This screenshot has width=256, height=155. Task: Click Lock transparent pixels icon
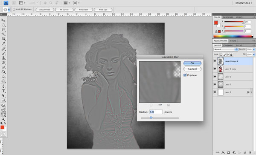221,55
